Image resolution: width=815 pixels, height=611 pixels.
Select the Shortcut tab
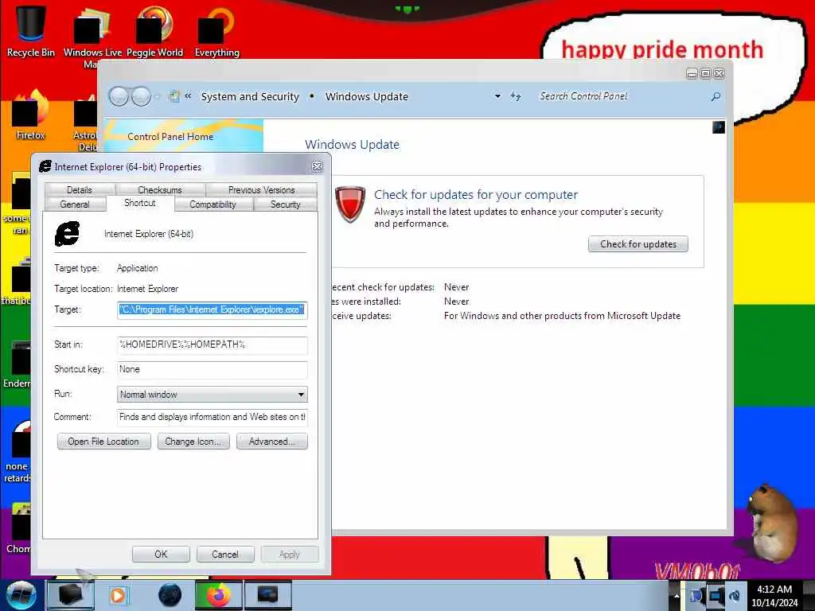(140, 203)
